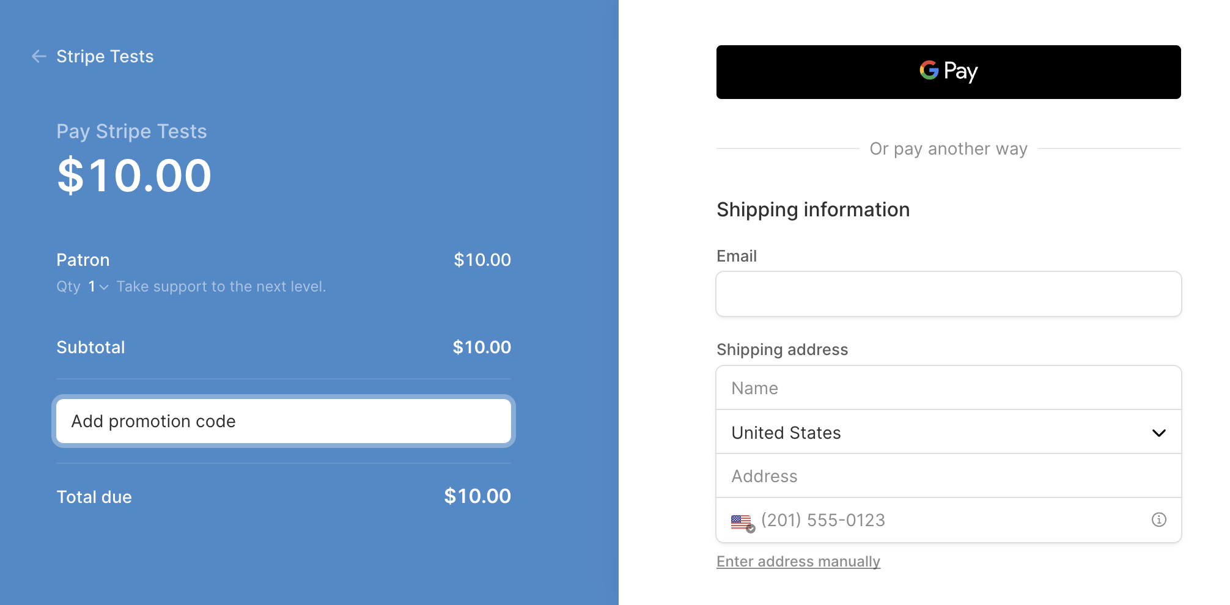Click the Or pay another way divider text

click(x=948, y=148)
